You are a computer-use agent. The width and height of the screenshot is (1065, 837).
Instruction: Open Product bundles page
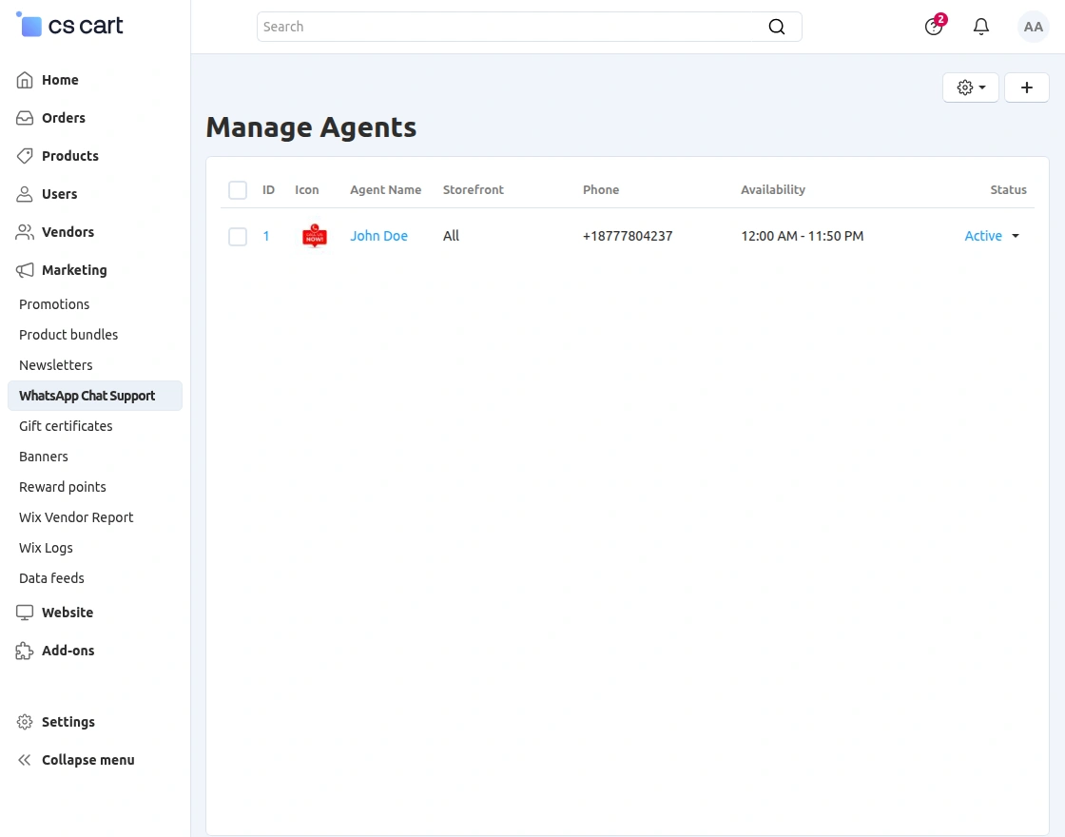pyautogui.click(x=68, y=334)
